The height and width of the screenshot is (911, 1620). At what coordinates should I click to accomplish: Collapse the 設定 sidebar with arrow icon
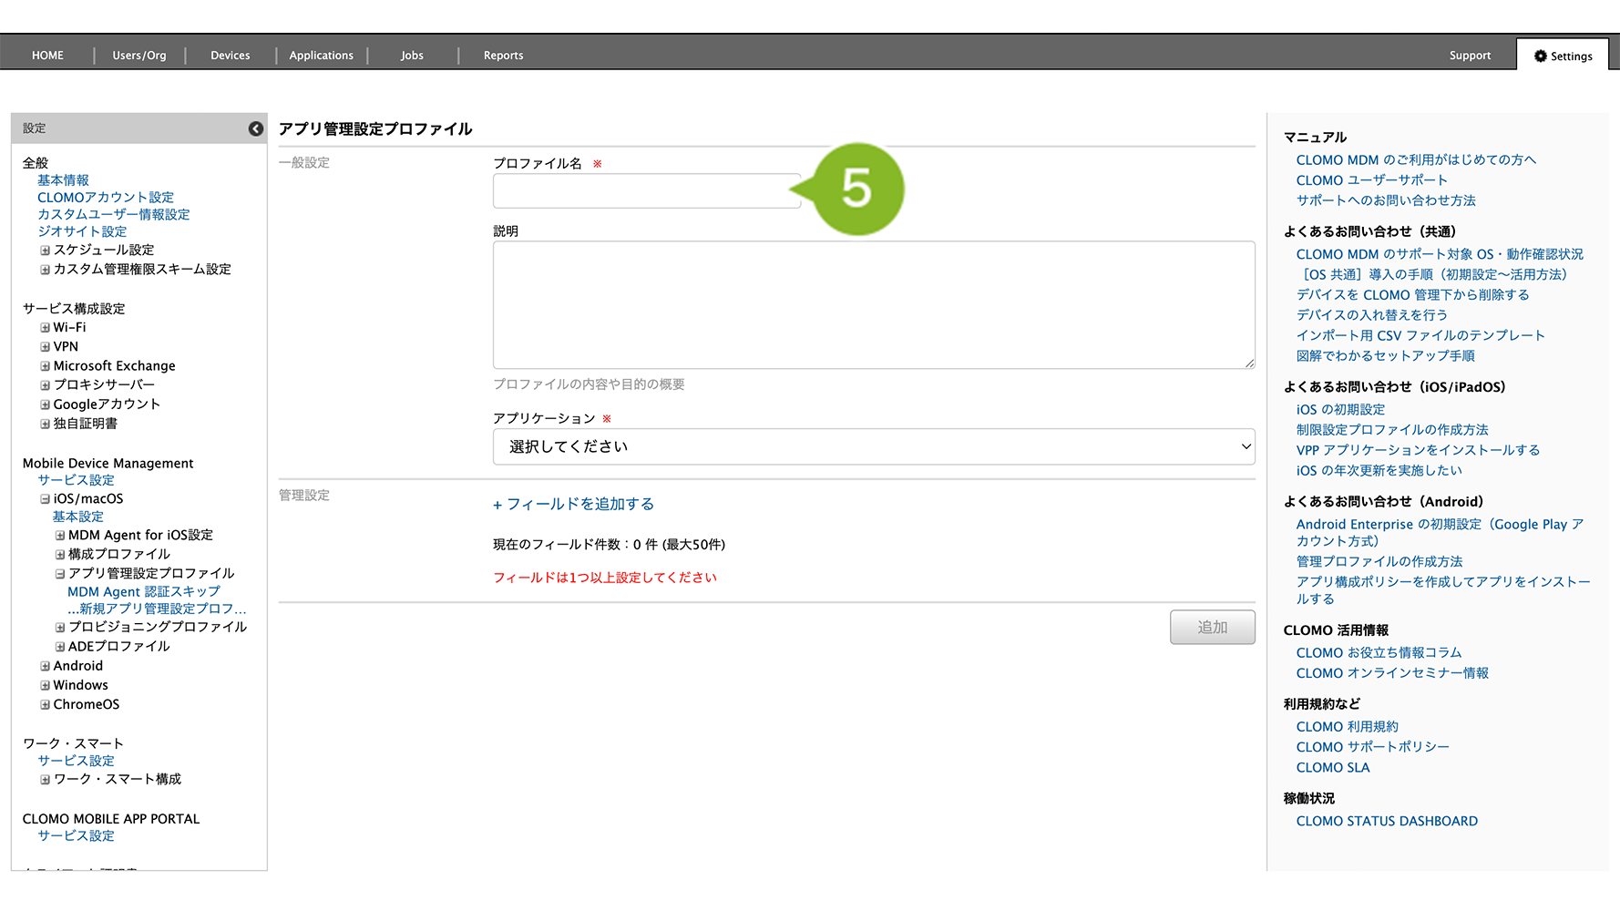point(256,128)
